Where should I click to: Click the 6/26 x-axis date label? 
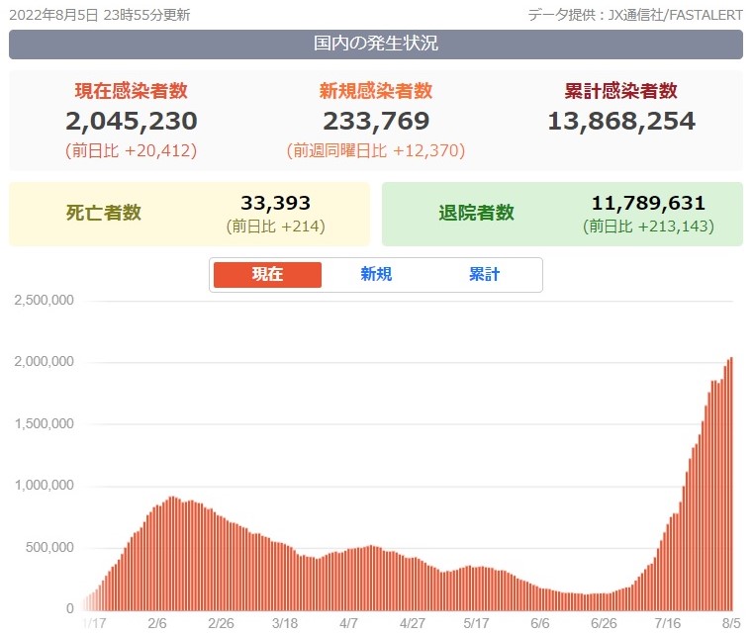pyautogui.click(x=604, y=623)
